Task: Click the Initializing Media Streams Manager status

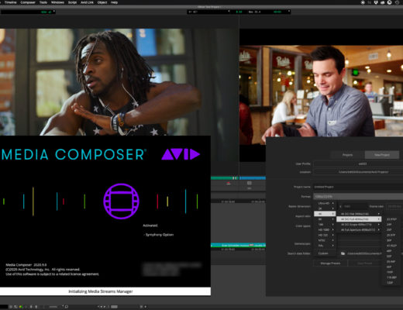Action: pyautogui.click(x=101, y=291)
